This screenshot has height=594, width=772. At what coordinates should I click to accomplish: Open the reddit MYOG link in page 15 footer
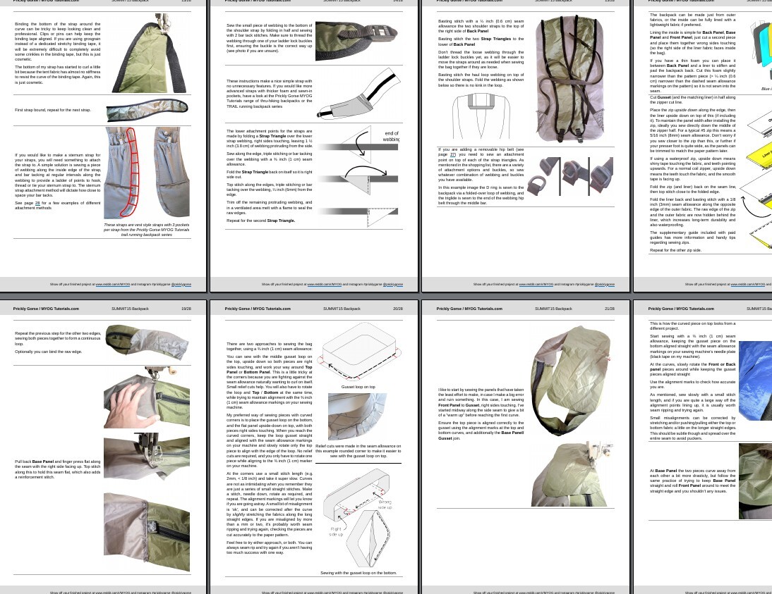pyautogui.click(x=536, y=285)
